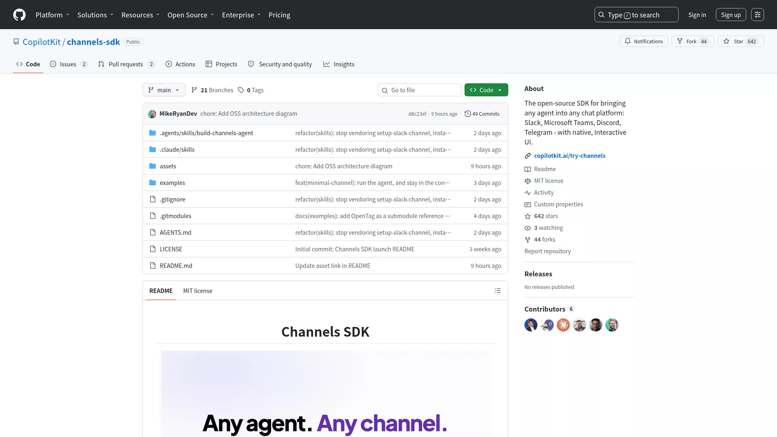Open the README outline icon
Image resolution: width=777 pixels, height=437 pixels.
(x=498, y=291)
